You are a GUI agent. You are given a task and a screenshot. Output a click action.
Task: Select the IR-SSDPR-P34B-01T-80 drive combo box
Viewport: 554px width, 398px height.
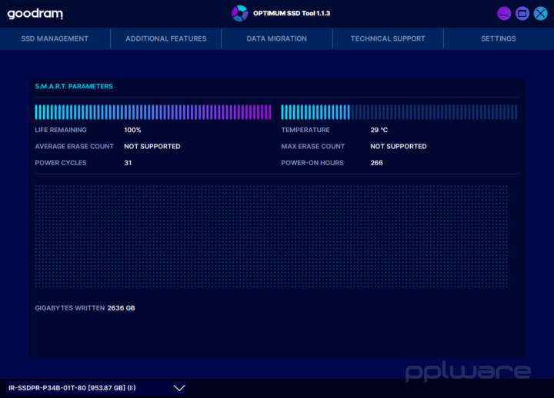[x=96, y=388]
